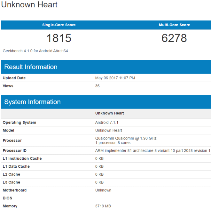Select upload date 'May 06 2017 11:07 PM'

115,78
